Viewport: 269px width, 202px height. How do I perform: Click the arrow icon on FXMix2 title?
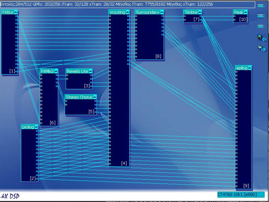pos(56,71)
